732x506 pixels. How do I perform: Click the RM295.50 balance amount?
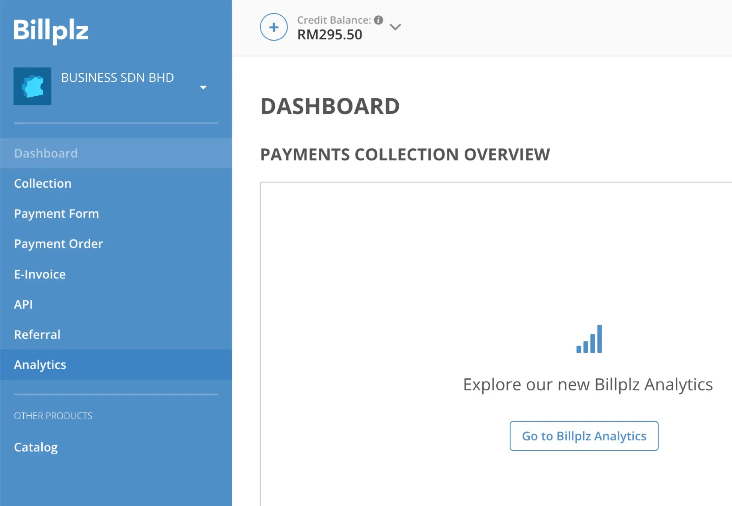tap(330, 35)
